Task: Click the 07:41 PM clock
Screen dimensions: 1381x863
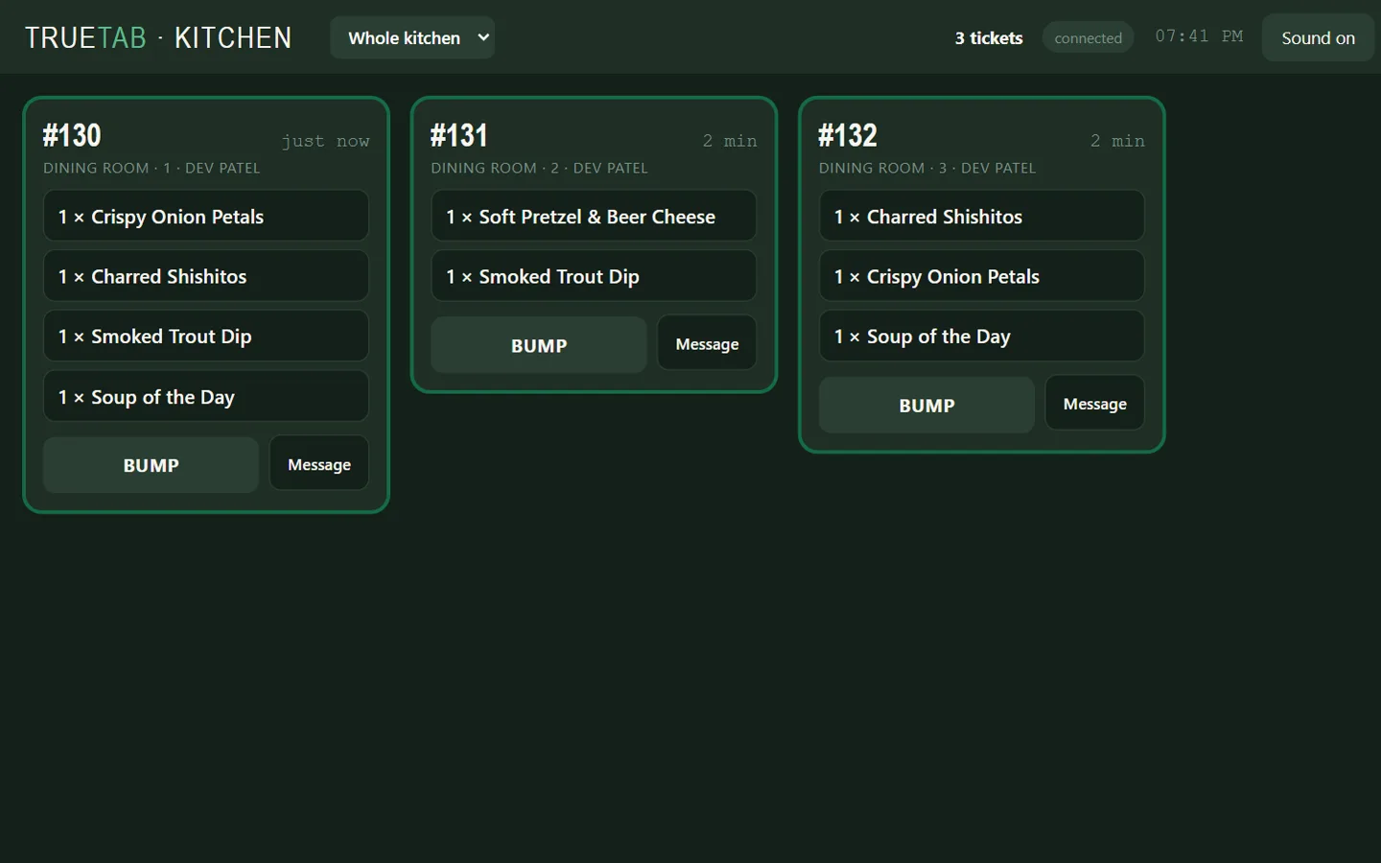Action: 1199,36
